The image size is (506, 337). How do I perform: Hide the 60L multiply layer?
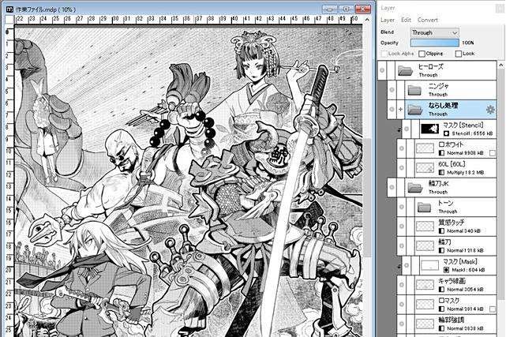[402, 167]
